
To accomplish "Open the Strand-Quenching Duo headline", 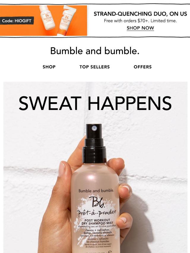I will tap(140, 14).
